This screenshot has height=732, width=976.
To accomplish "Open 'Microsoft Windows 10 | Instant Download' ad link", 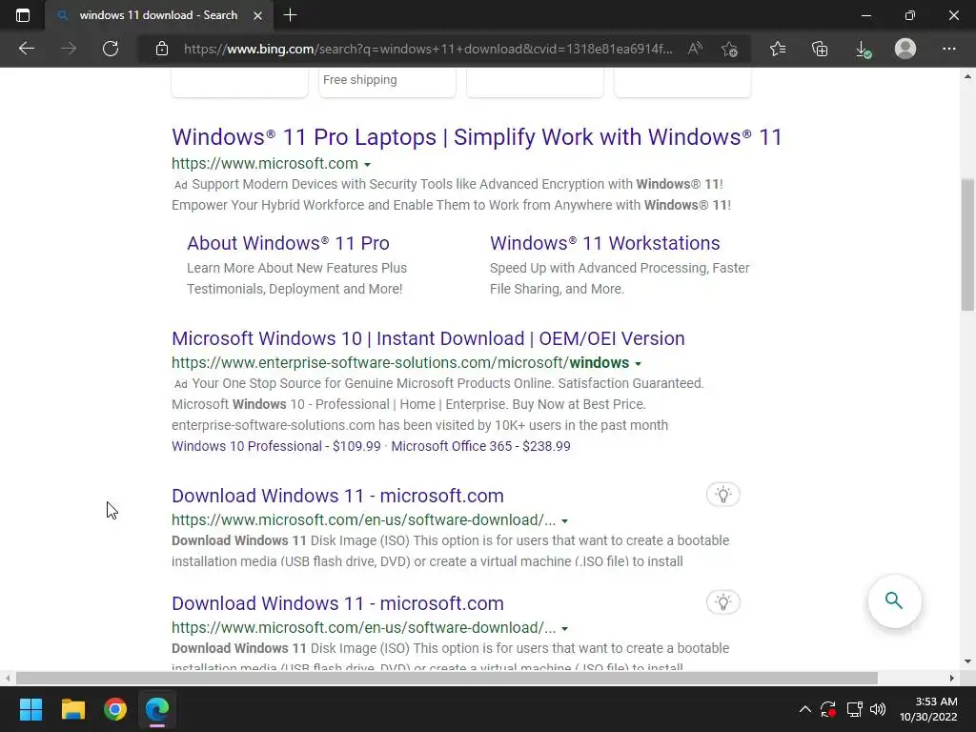I will (428, 338).
